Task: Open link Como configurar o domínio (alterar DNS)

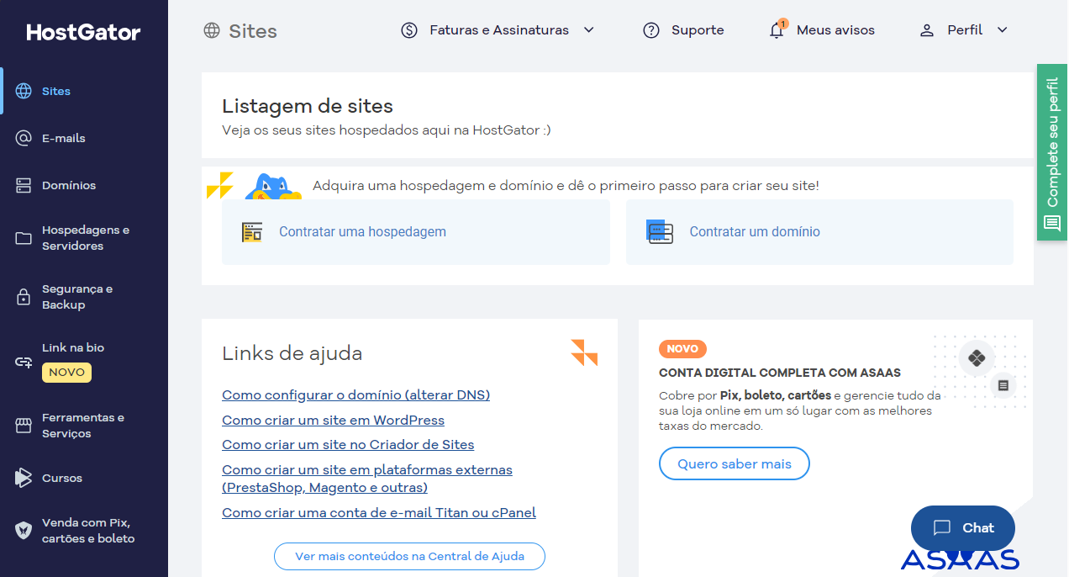Action: coord(355,395)
